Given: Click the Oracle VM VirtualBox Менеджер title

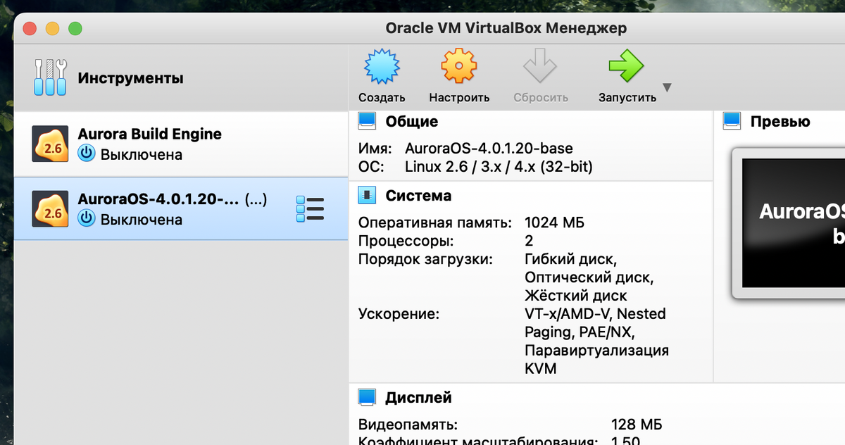Looking at the screenshot, I should click(506, 29).
